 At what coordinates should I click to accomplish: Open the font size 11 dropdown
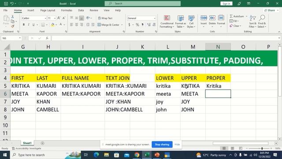point(55,18)
